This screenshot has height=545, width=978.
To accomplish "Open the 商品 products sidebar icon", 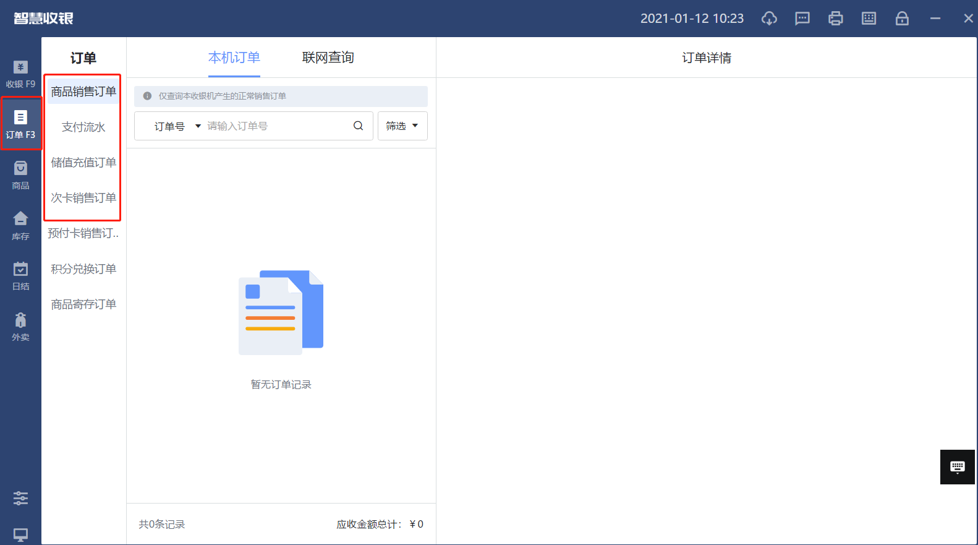I will pos(20,175).
